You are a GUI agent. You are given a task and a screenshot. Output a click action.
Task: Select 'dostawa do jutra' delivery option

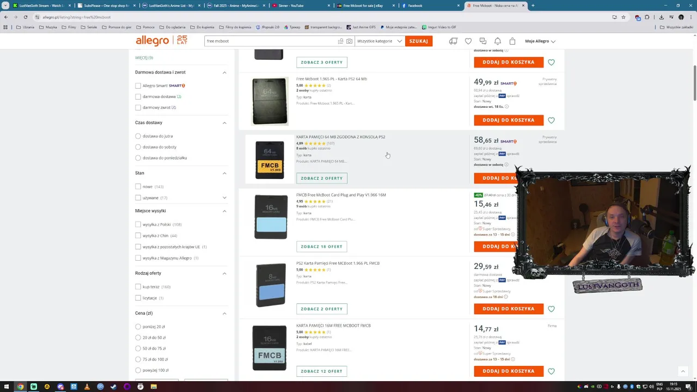(x=138, y=136)
